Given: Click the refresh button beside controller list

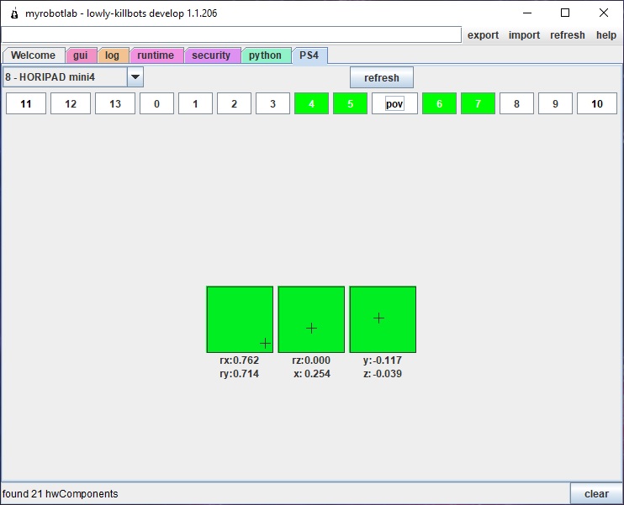Looking at the screenshot, I should click(382, 77).
